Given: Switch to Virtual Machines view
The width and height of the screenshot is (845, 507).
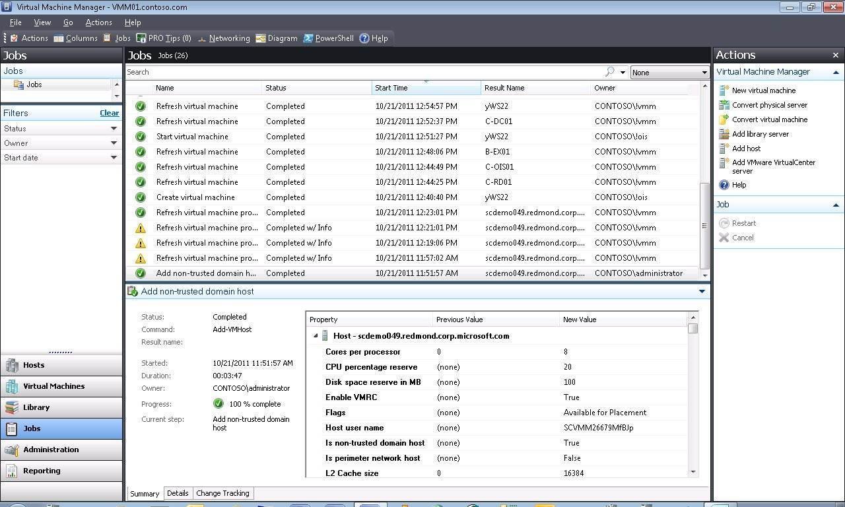Looking at the screenshot, I should click(x=61, y=386).
